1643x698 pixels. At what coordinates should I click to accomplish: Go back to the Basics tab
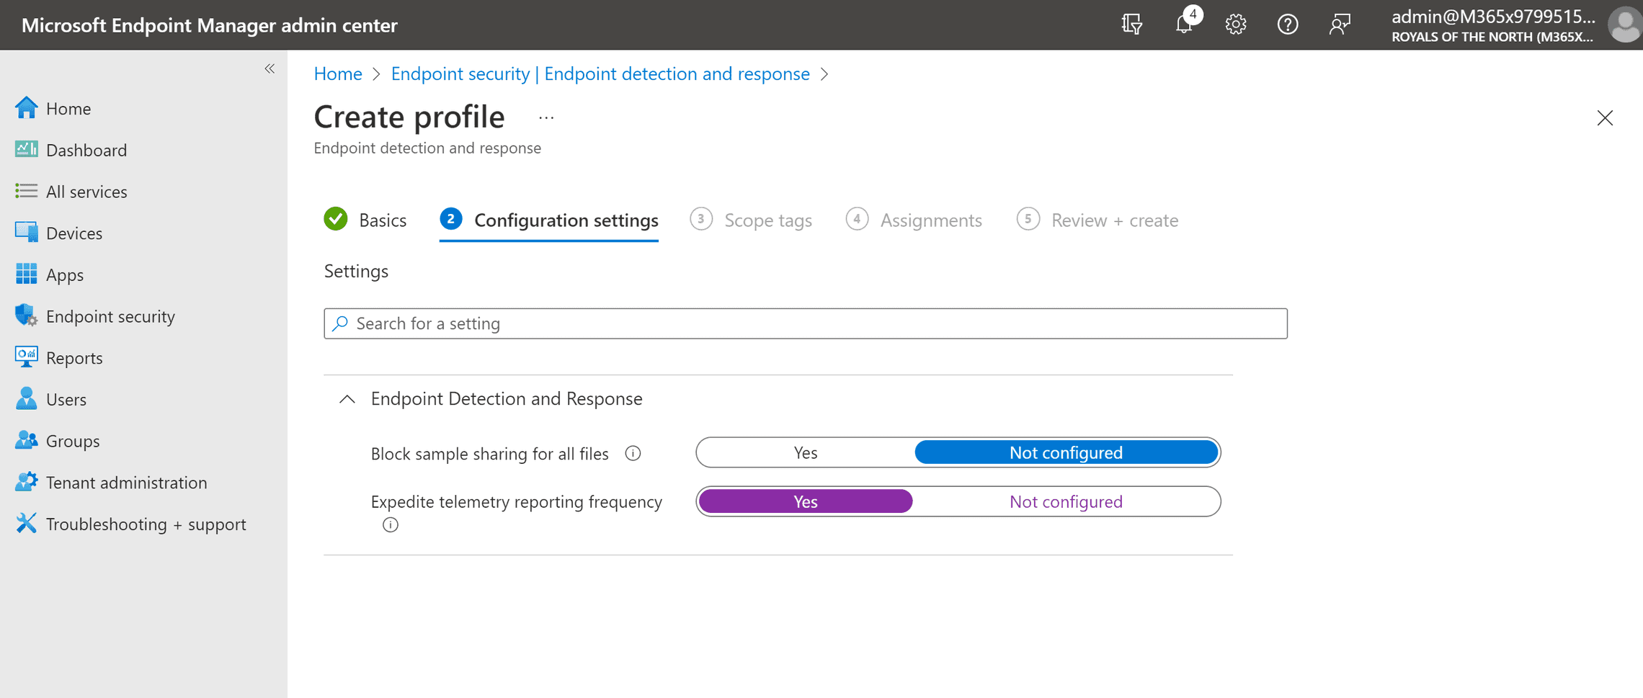click(382, 220)
